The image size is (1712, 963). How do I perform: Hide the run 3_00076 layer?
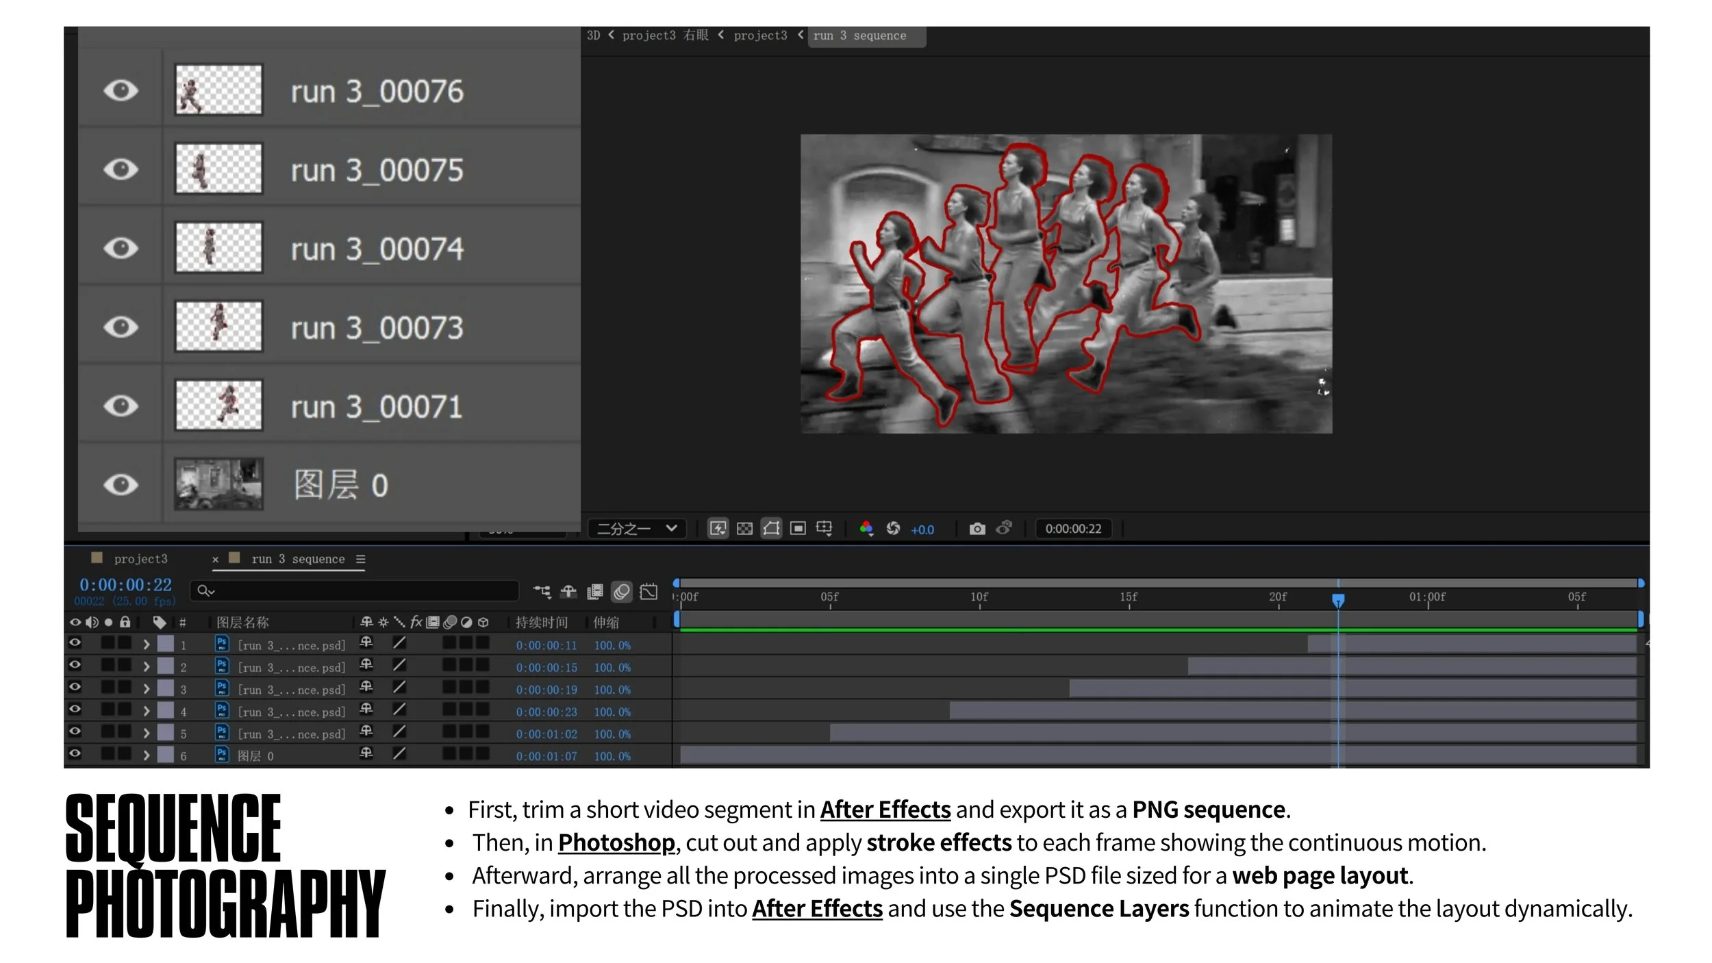(121, 90)
